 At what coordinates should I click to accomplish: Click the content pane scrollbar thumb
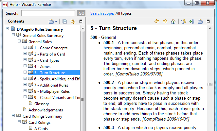click(210, 84)
